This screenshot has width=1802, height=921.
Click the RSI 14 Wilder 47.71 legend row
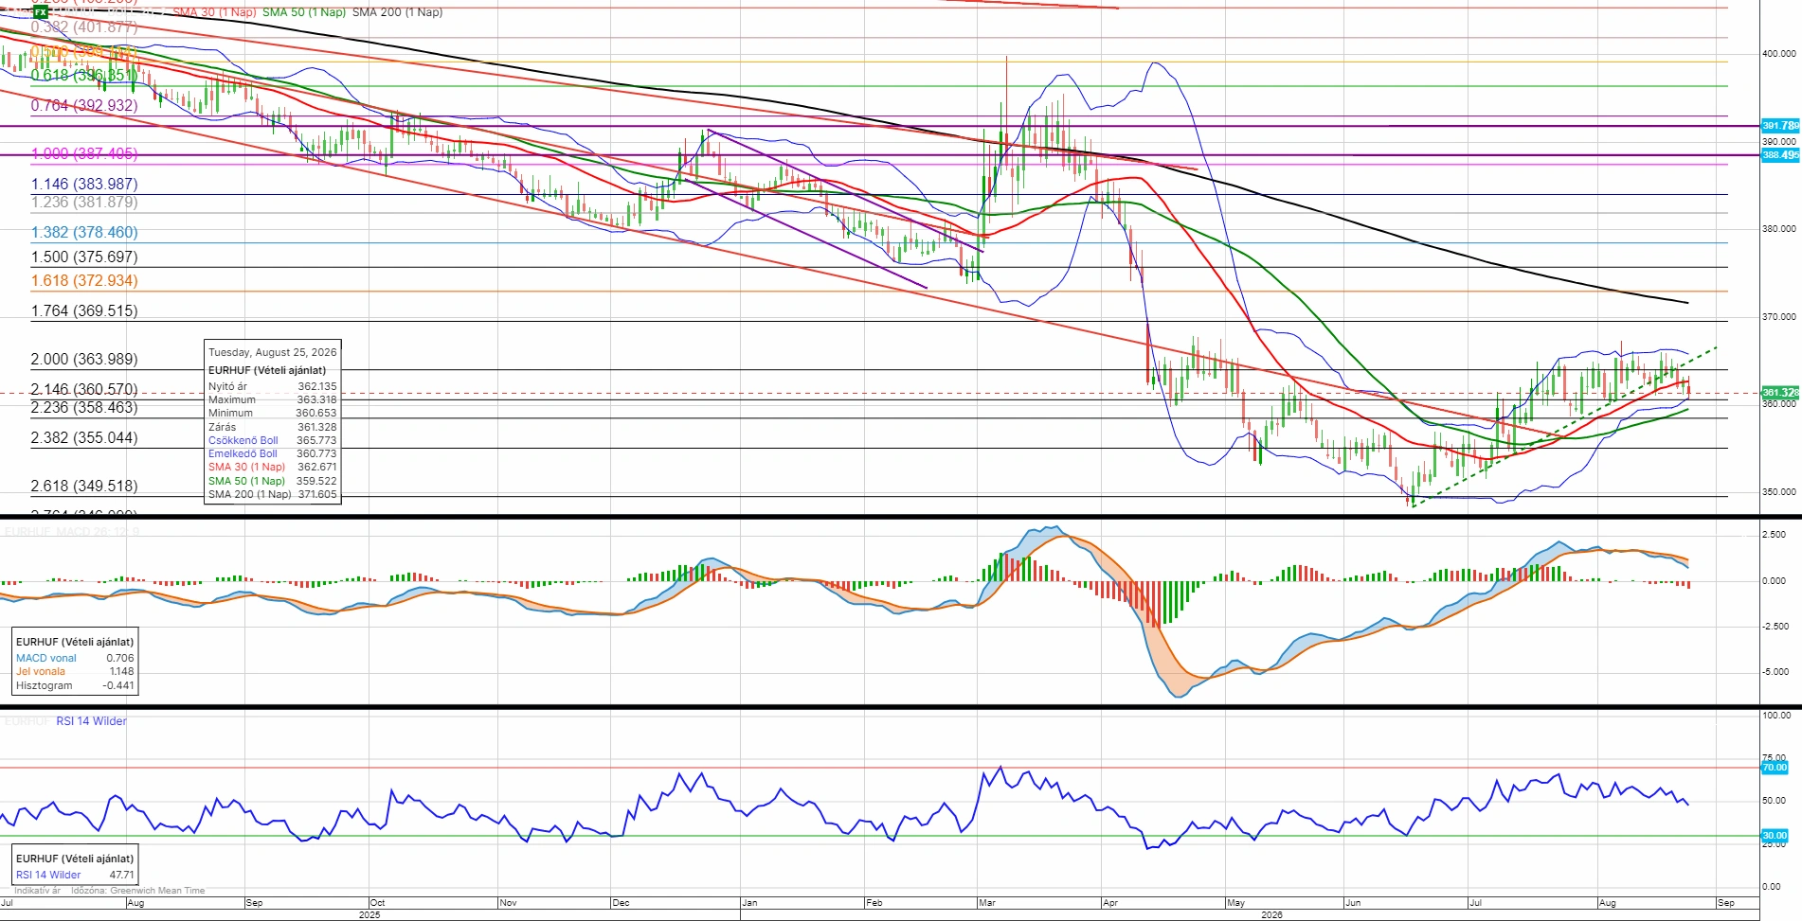[x=75, y=875]
